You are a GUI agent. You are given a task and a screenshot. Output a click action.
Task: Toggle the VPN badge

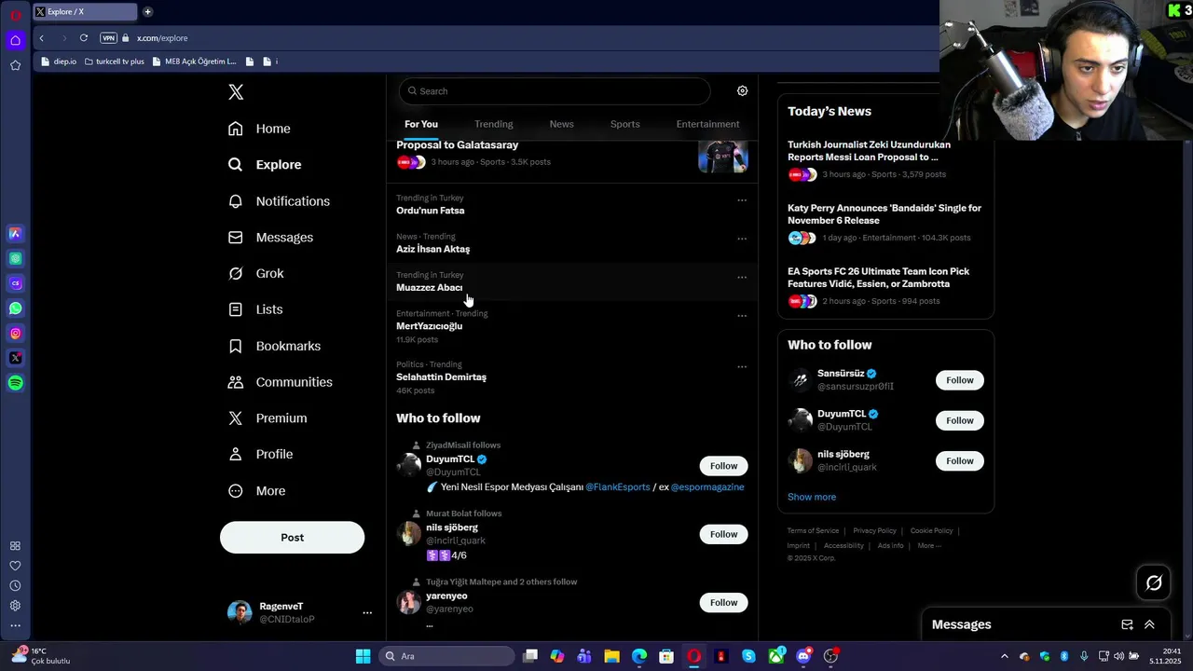(x=108, y=38)
